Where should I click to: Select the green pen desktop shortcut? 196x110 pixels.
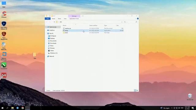[x=4, y=66]
